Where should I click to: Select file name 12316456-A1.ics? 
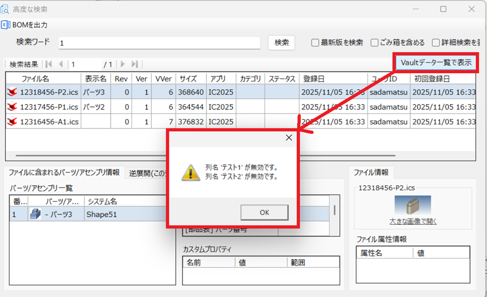(x=49, y=122)
